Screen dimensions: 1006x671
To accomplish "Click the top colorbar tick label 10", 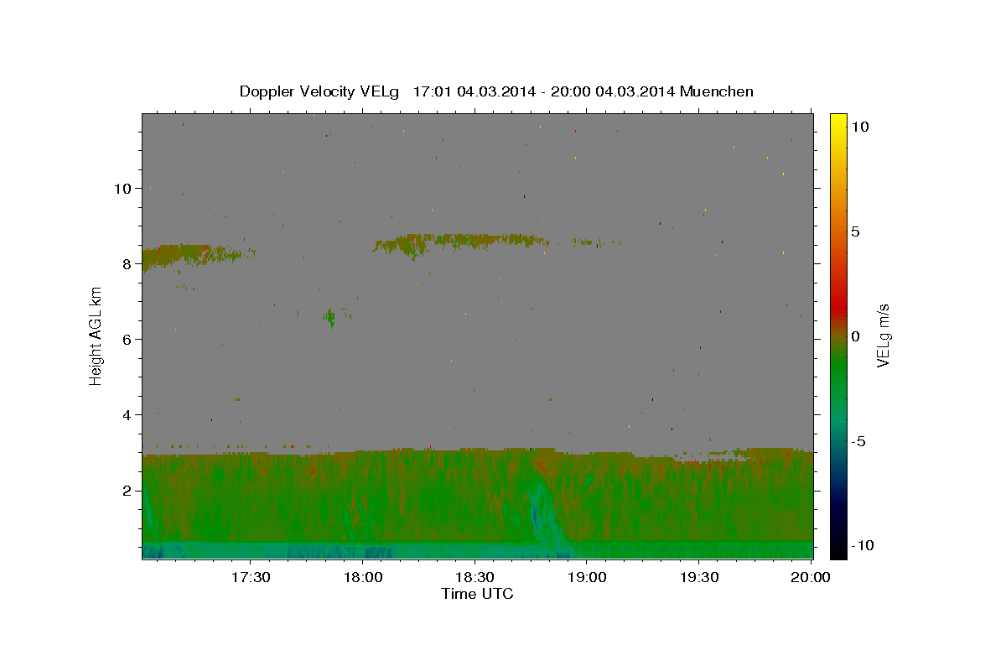I will point(859,127).
